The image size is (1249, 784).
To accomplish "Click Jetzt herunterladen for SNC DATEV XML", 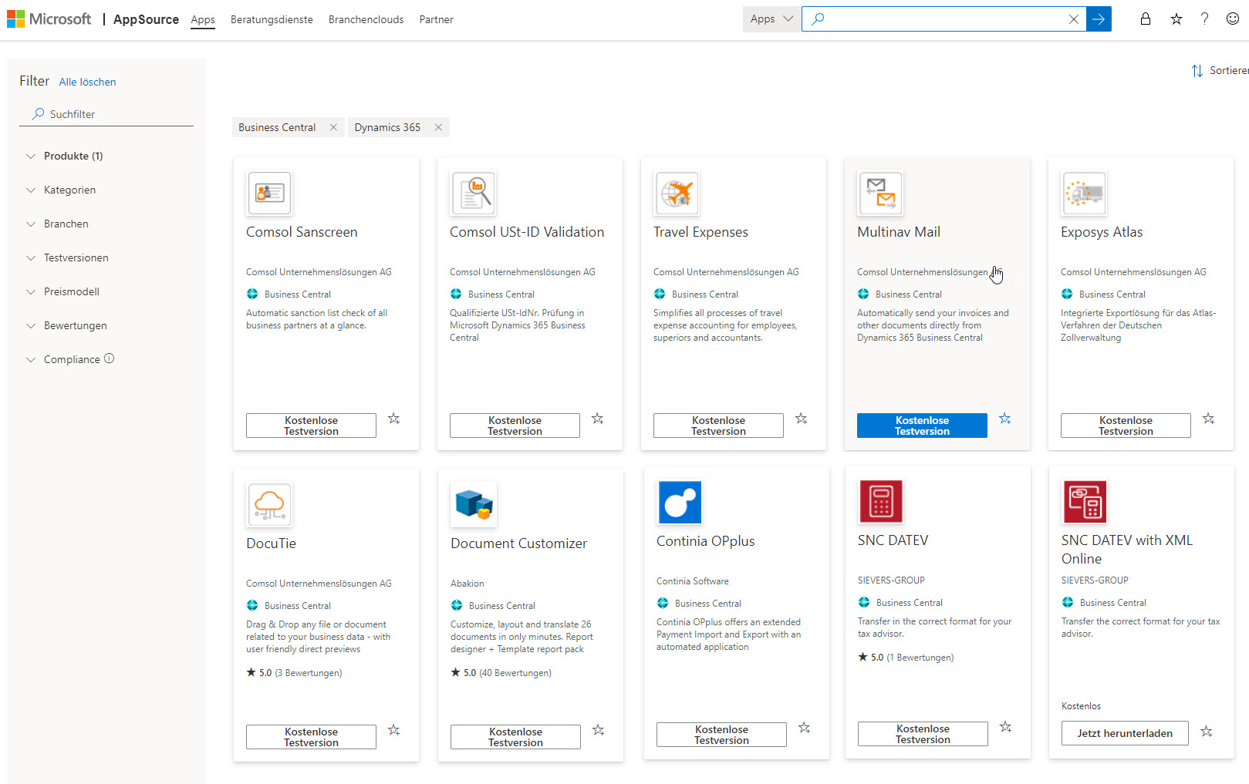I will coord(1125,733).
